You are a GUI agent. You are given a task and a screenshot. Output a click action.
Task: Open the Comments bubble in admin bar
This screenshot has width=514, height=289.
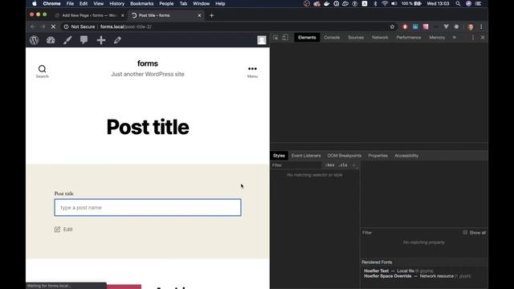tap(84, 40)
